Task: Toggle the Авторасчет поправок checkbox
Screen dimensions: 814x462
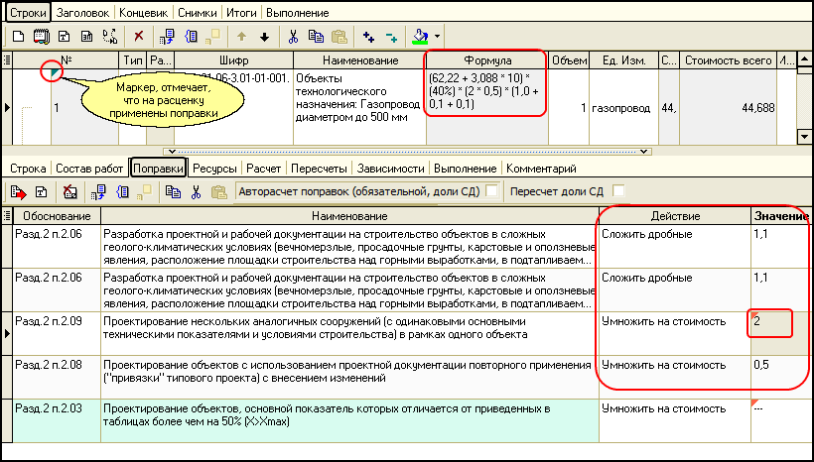Action: 491,191
